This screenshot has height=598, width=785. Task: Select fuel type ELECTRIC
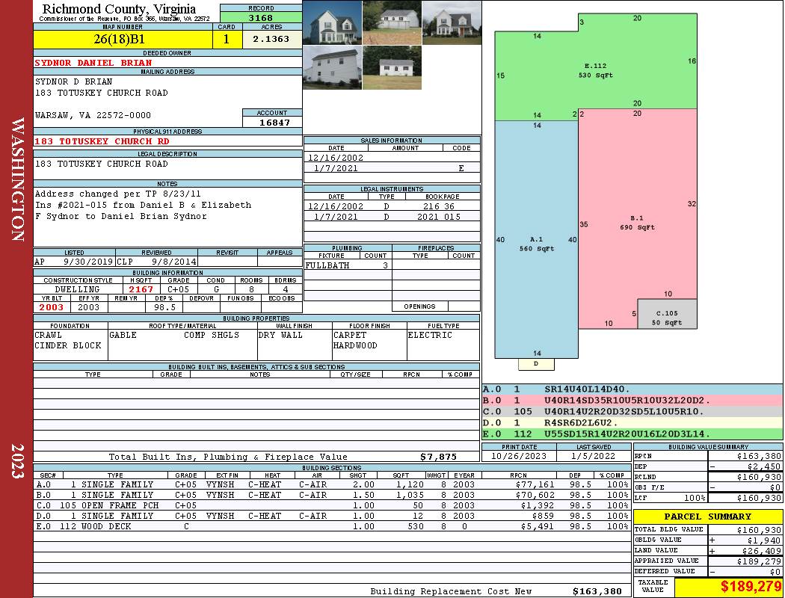click(430, 335)
